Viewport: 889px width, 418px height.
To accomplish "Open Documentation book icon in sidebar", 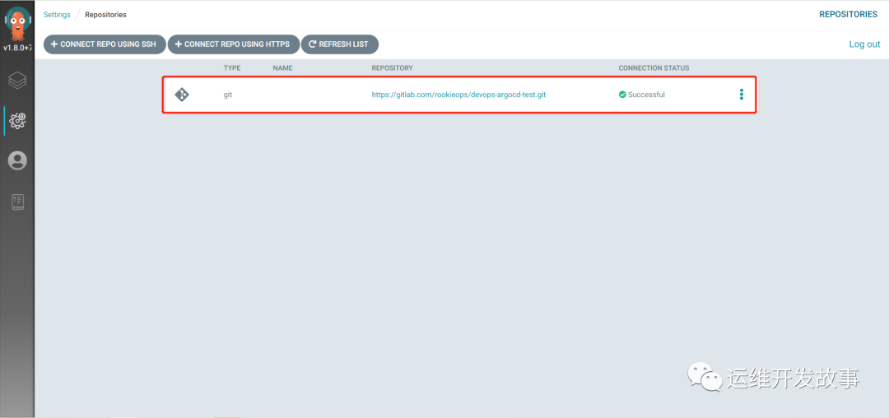I will [17, 202].
